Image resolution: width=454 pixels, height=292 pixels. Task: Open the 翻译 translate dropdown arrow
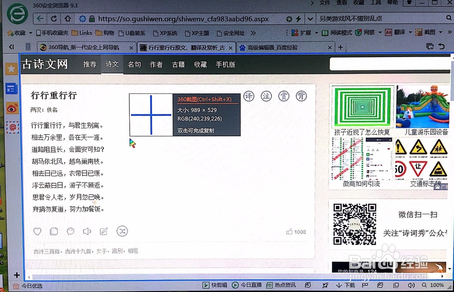pos(411,32)
